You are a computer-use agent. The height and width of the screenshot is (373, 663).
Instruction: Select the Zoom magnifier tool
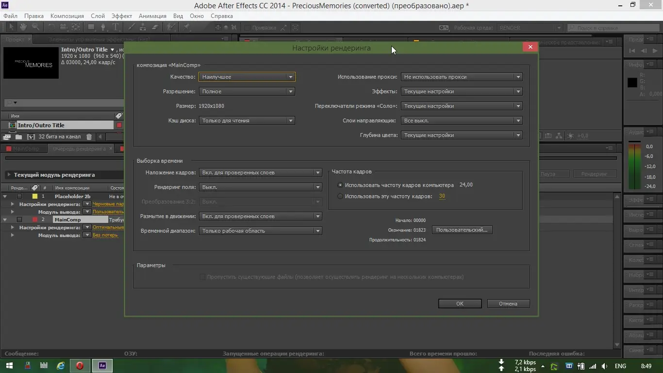coord(35,27)
